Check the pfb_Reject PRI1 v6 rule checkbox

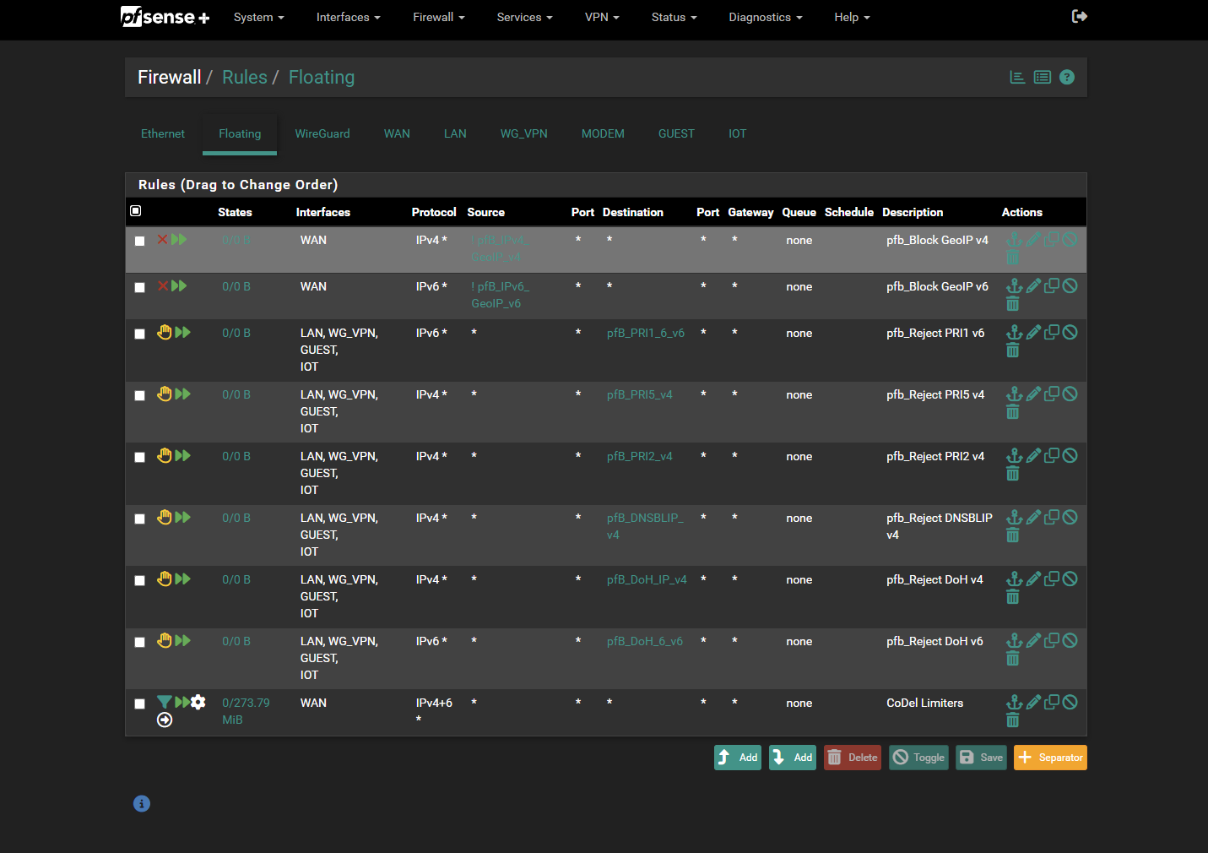(140, 334)
